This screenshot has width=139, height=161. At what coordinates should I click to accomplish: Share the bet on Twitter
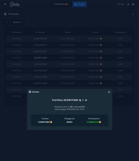[x=86, y=100]
